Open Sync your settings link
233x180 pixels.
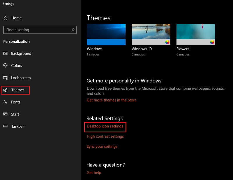coord(102,147)
